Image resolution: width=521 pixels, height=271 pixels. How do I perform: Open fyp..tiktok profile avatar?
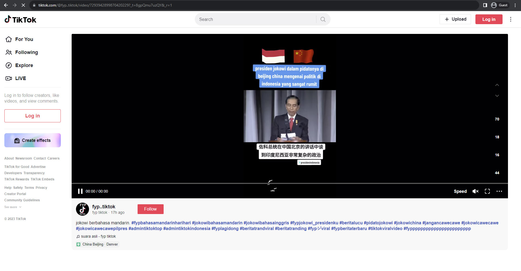(x=82, y=209)
